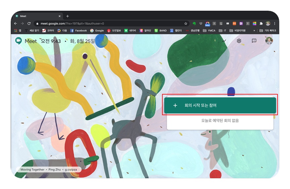290x189 pixels.
Task: Open the BAND bookmark
Action: pyautogui.click(x=160, y=30)
